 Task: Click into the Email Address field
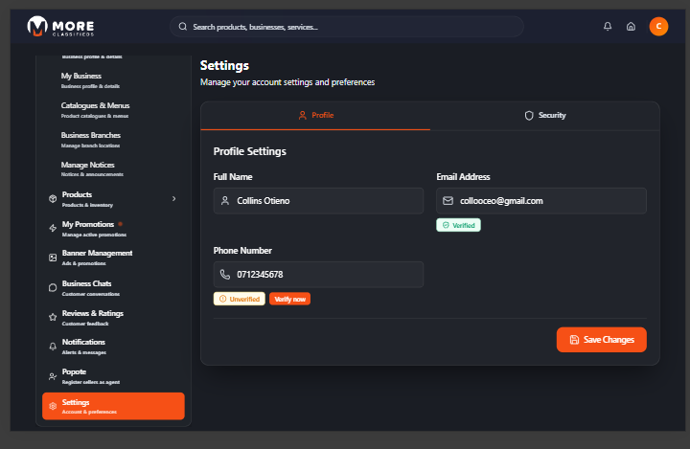pyautogui.click(x=541, y=201)
